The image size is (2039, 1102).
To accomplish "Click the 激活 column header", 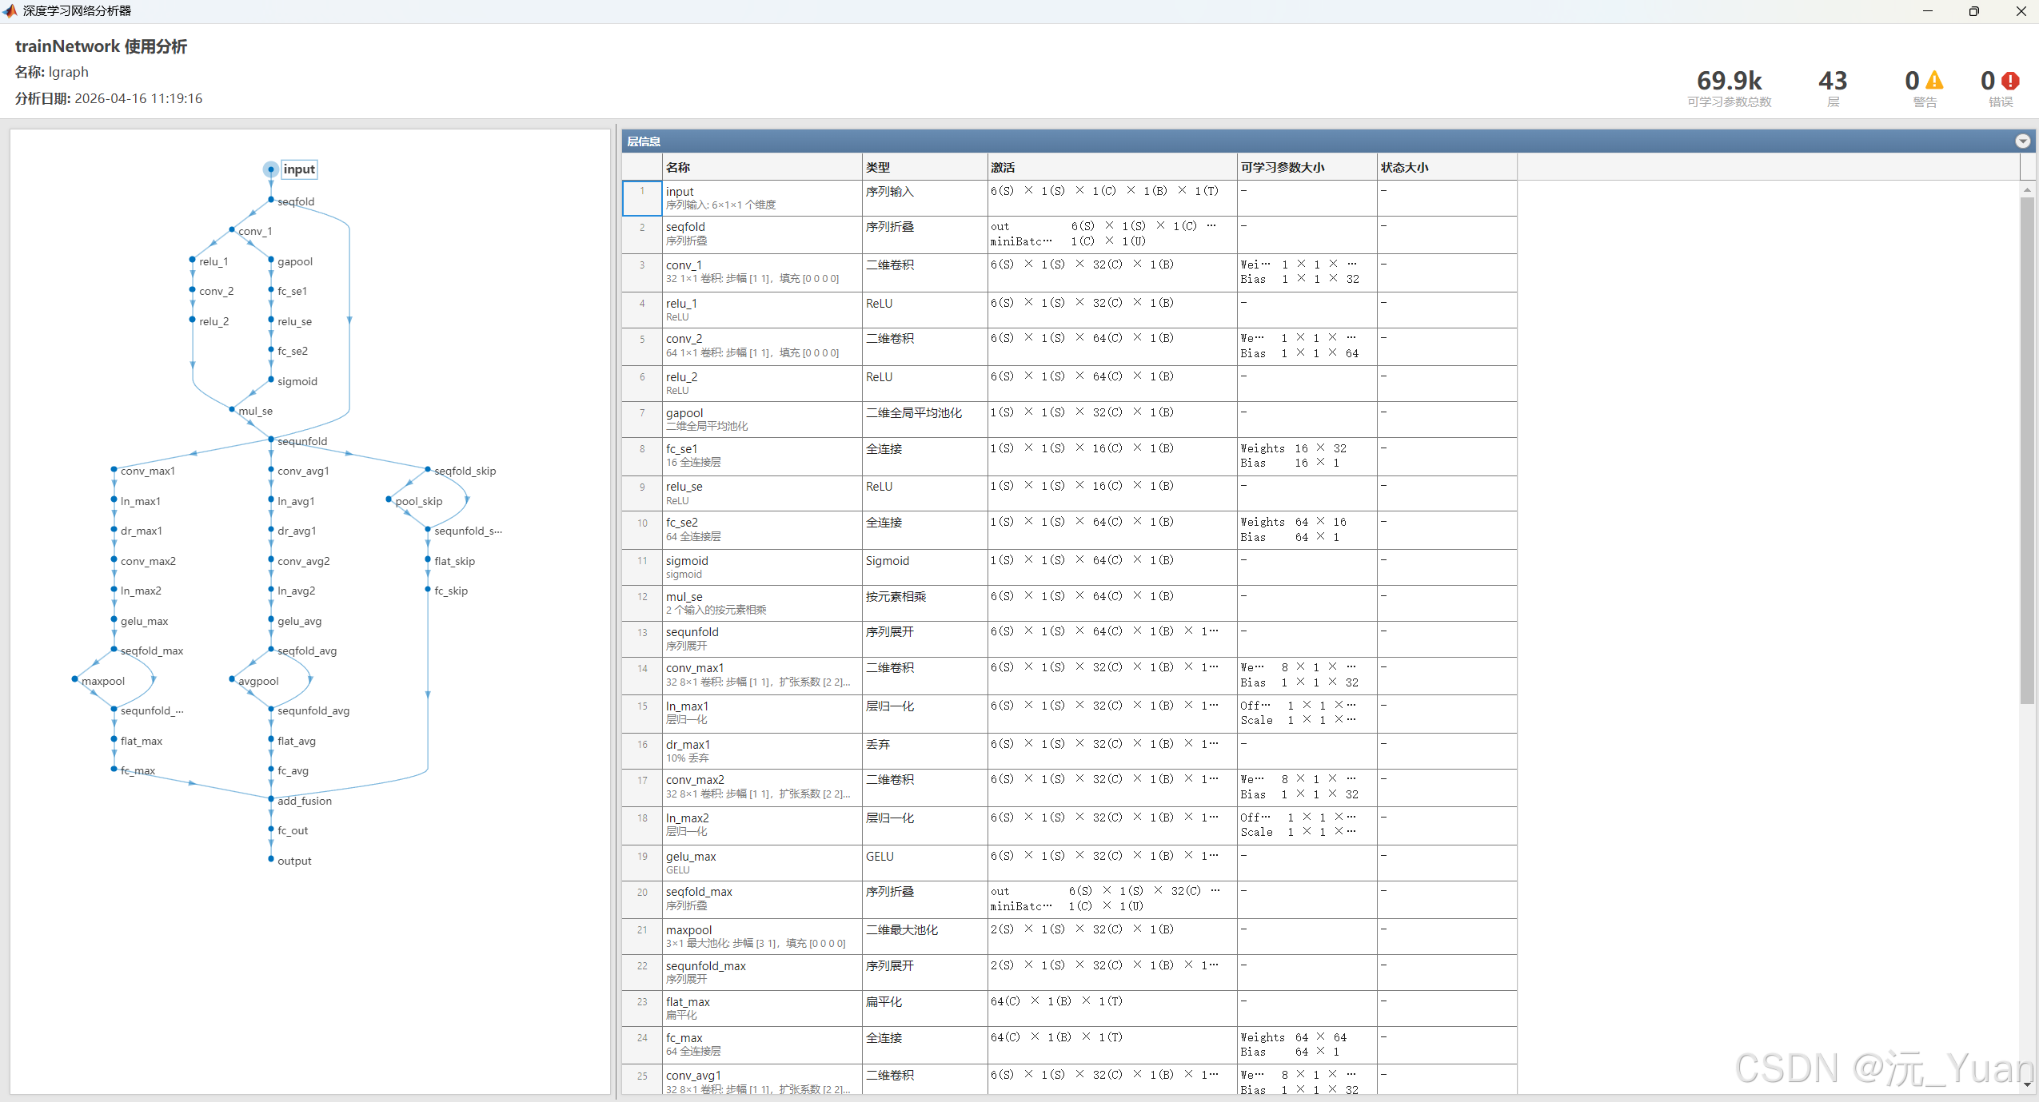I will pyautogui.click(x=1003, y=167).
